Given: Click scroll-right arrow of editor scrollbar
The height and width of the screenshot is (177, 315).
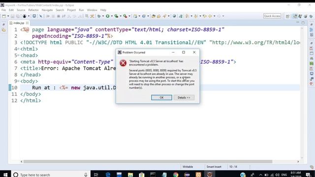Looking at the screenshot, I should pyautogui.click(x=298, y=162).
